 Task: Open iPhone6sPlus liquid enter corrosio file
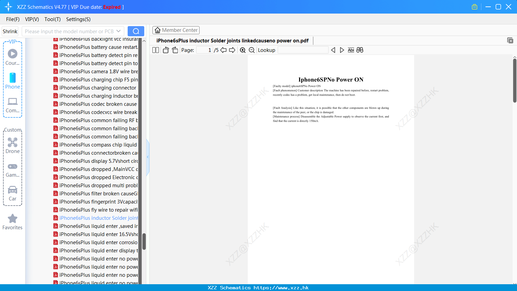(x=96, y=242)
